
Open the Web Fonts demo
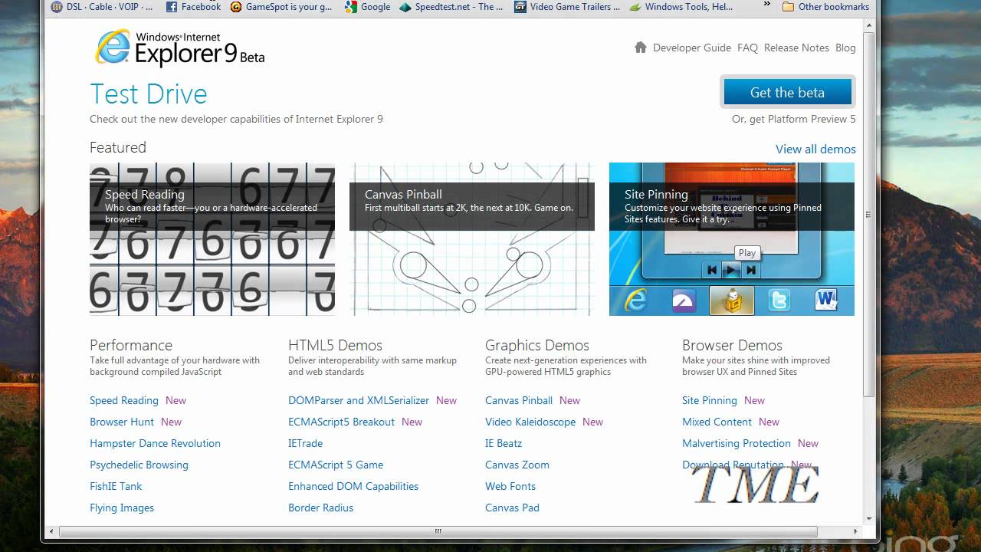pyautogui.click(x=510, y=486)
